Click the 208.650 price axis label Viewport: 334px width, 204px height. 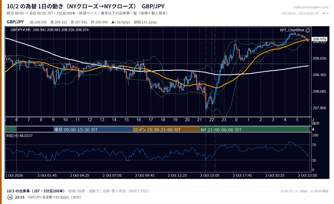tap(320, 59)
